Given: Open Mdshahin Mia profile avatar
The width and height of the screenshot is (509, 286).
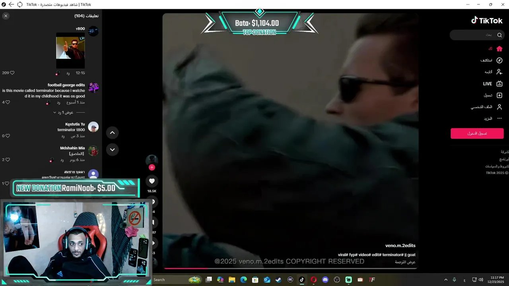Looking at the screenshot, I should pyautogui.click(x=93, y=151).
